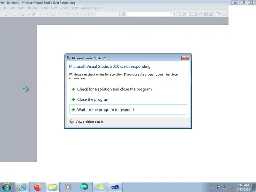
Task: Click the Command Window toolbar icon
Action: [217, 14]
